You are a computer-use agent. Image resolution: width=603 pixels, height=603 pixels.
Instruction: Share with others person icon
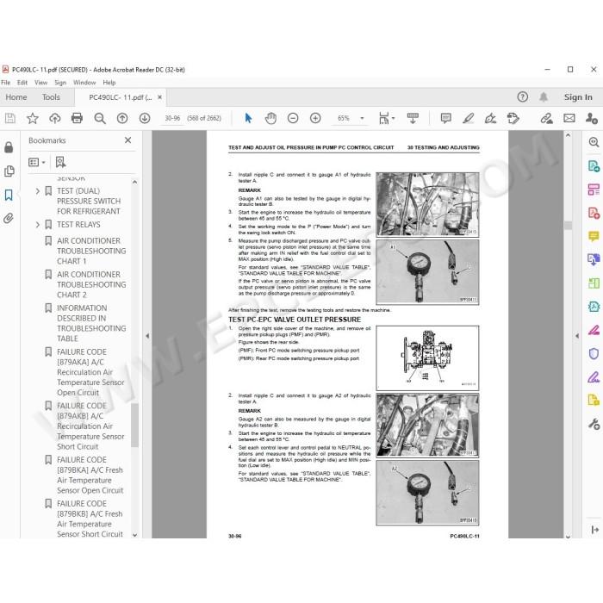tap(592, 118)
